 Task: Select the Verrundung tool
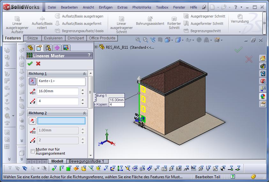pyautogui.click(x=240, y=16)
